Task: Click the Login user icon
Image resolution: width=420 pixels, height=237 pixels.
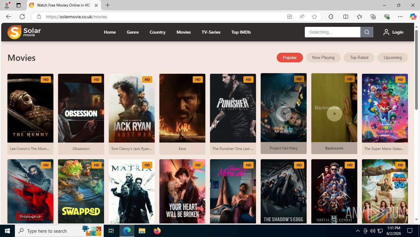Action: (x=386, y=32)
